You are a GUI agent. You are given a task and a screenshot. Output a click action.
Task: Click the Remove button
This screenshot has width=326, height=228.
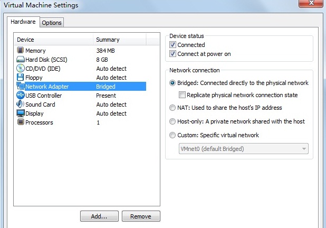tap(141, 216)
